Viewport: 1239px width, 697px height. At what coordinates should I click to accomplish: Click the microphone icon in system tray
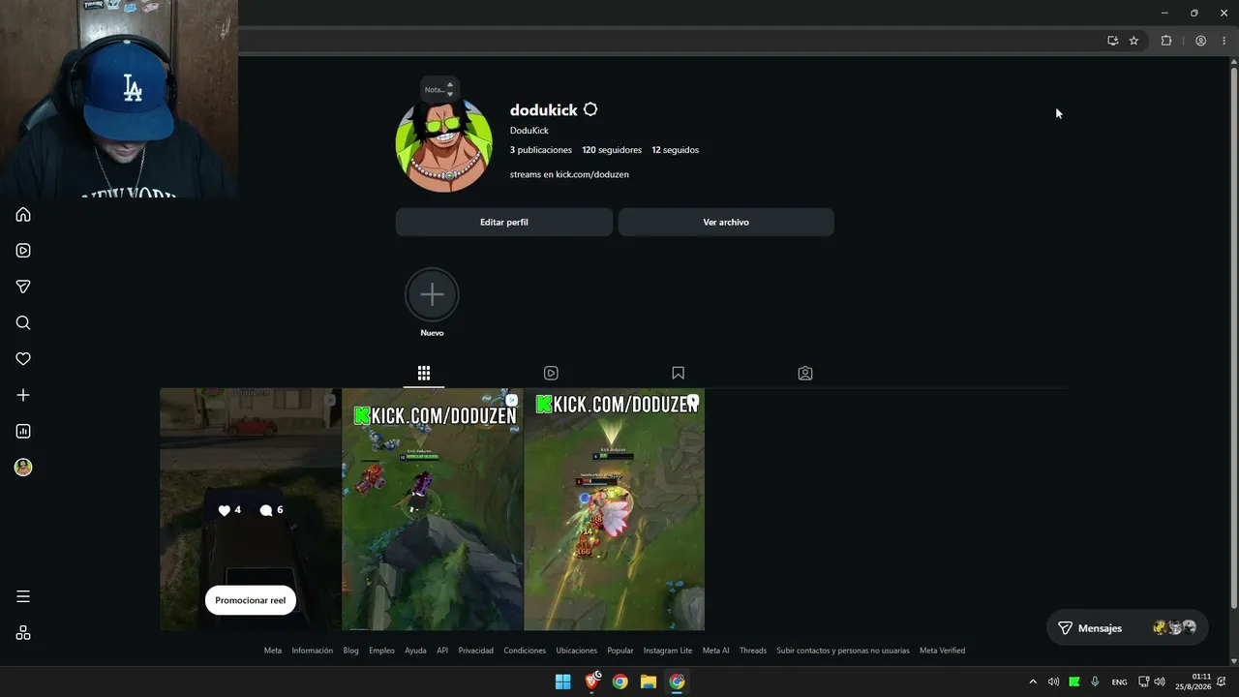tap(1095, 682)
